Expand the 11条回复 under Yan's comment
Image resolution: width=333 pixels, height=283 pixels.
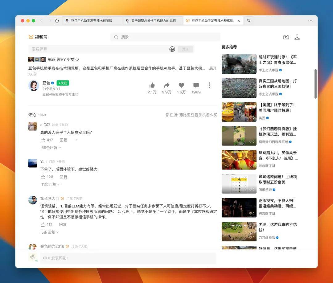49,184
